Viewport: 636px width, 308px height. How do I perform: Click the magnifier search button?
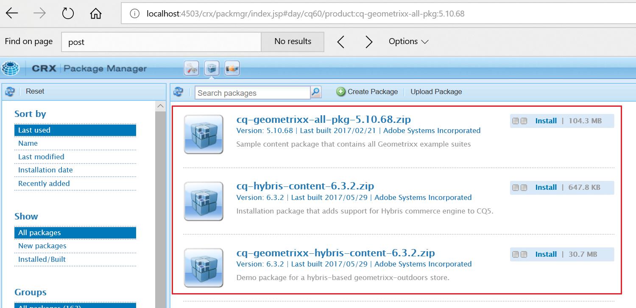click(316, 92)
